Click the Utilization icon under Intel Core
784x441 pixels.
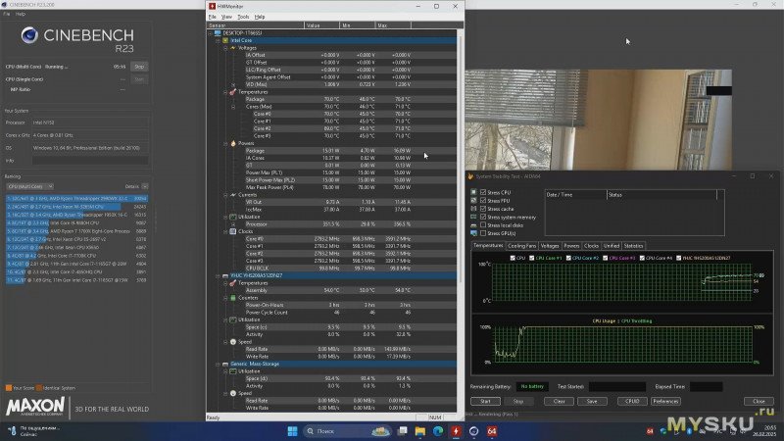pos(233,217)
